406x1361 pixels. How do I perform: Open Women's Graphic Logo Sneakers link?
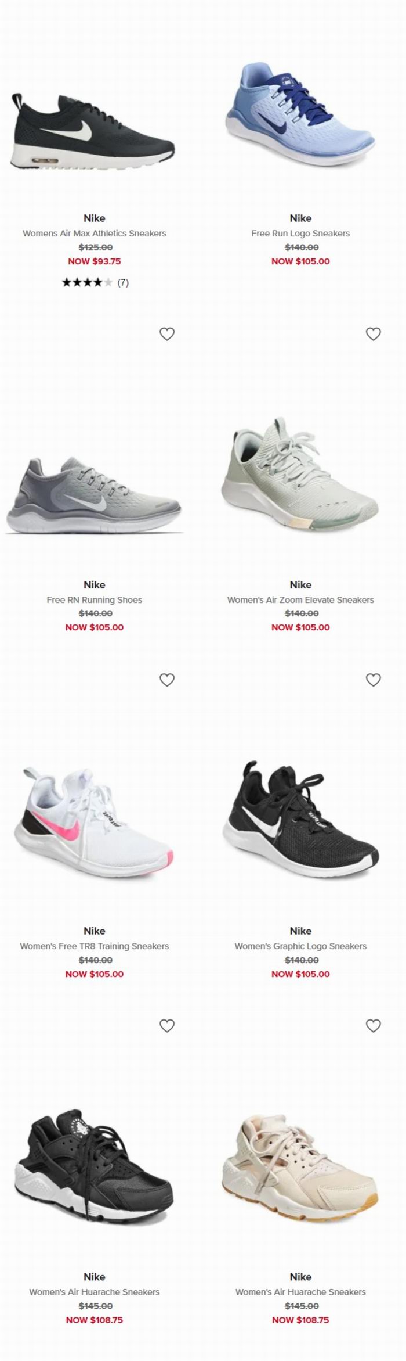(300, 946)
